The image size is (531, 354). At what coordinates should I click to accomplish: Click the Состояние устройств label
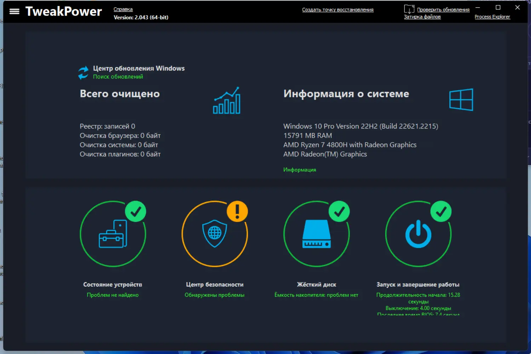pos(113,285)
